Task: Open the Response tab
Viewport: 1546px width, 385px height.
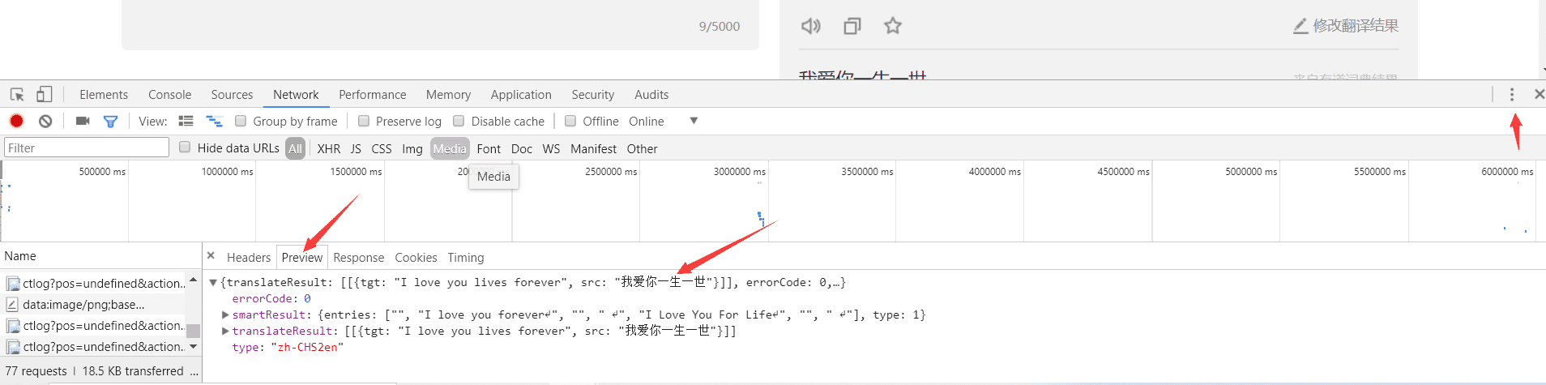Action: point(359,258)
